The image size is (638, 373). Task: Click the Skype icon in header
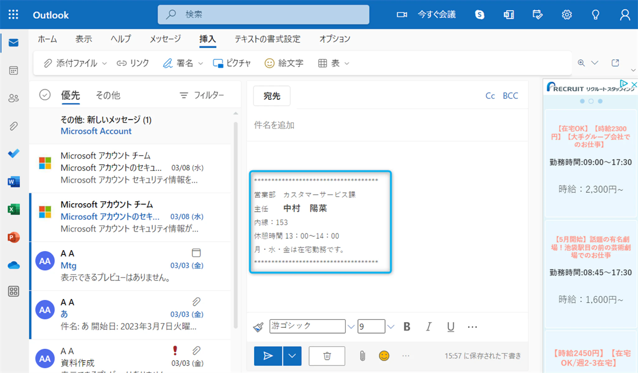[479, 15]
